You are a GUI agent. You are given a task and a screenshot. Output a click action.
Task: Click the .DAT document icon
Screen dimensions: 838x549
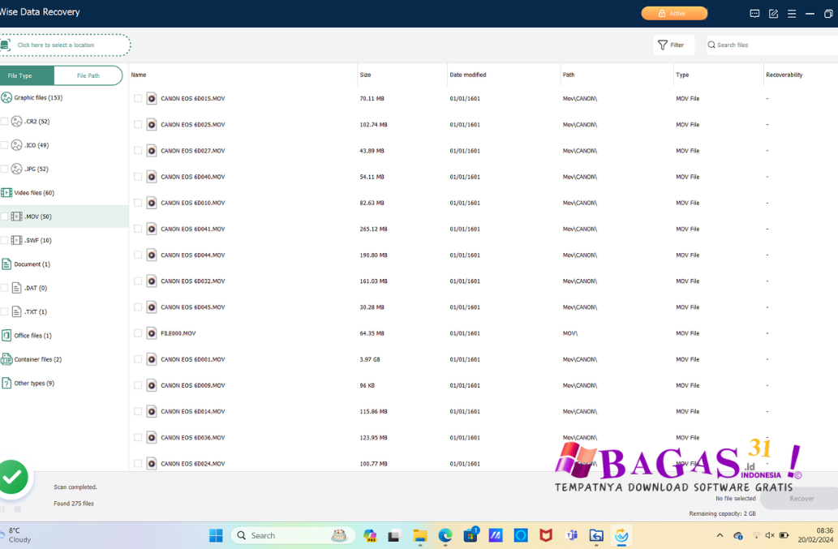coord(17,288)
